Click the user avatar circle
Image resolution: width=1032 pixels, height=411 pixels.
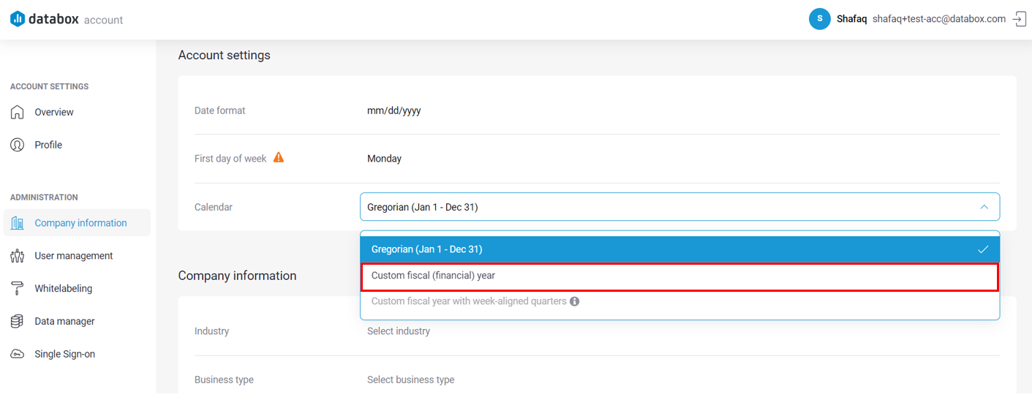pyautogui.click(x=819, y=19)
